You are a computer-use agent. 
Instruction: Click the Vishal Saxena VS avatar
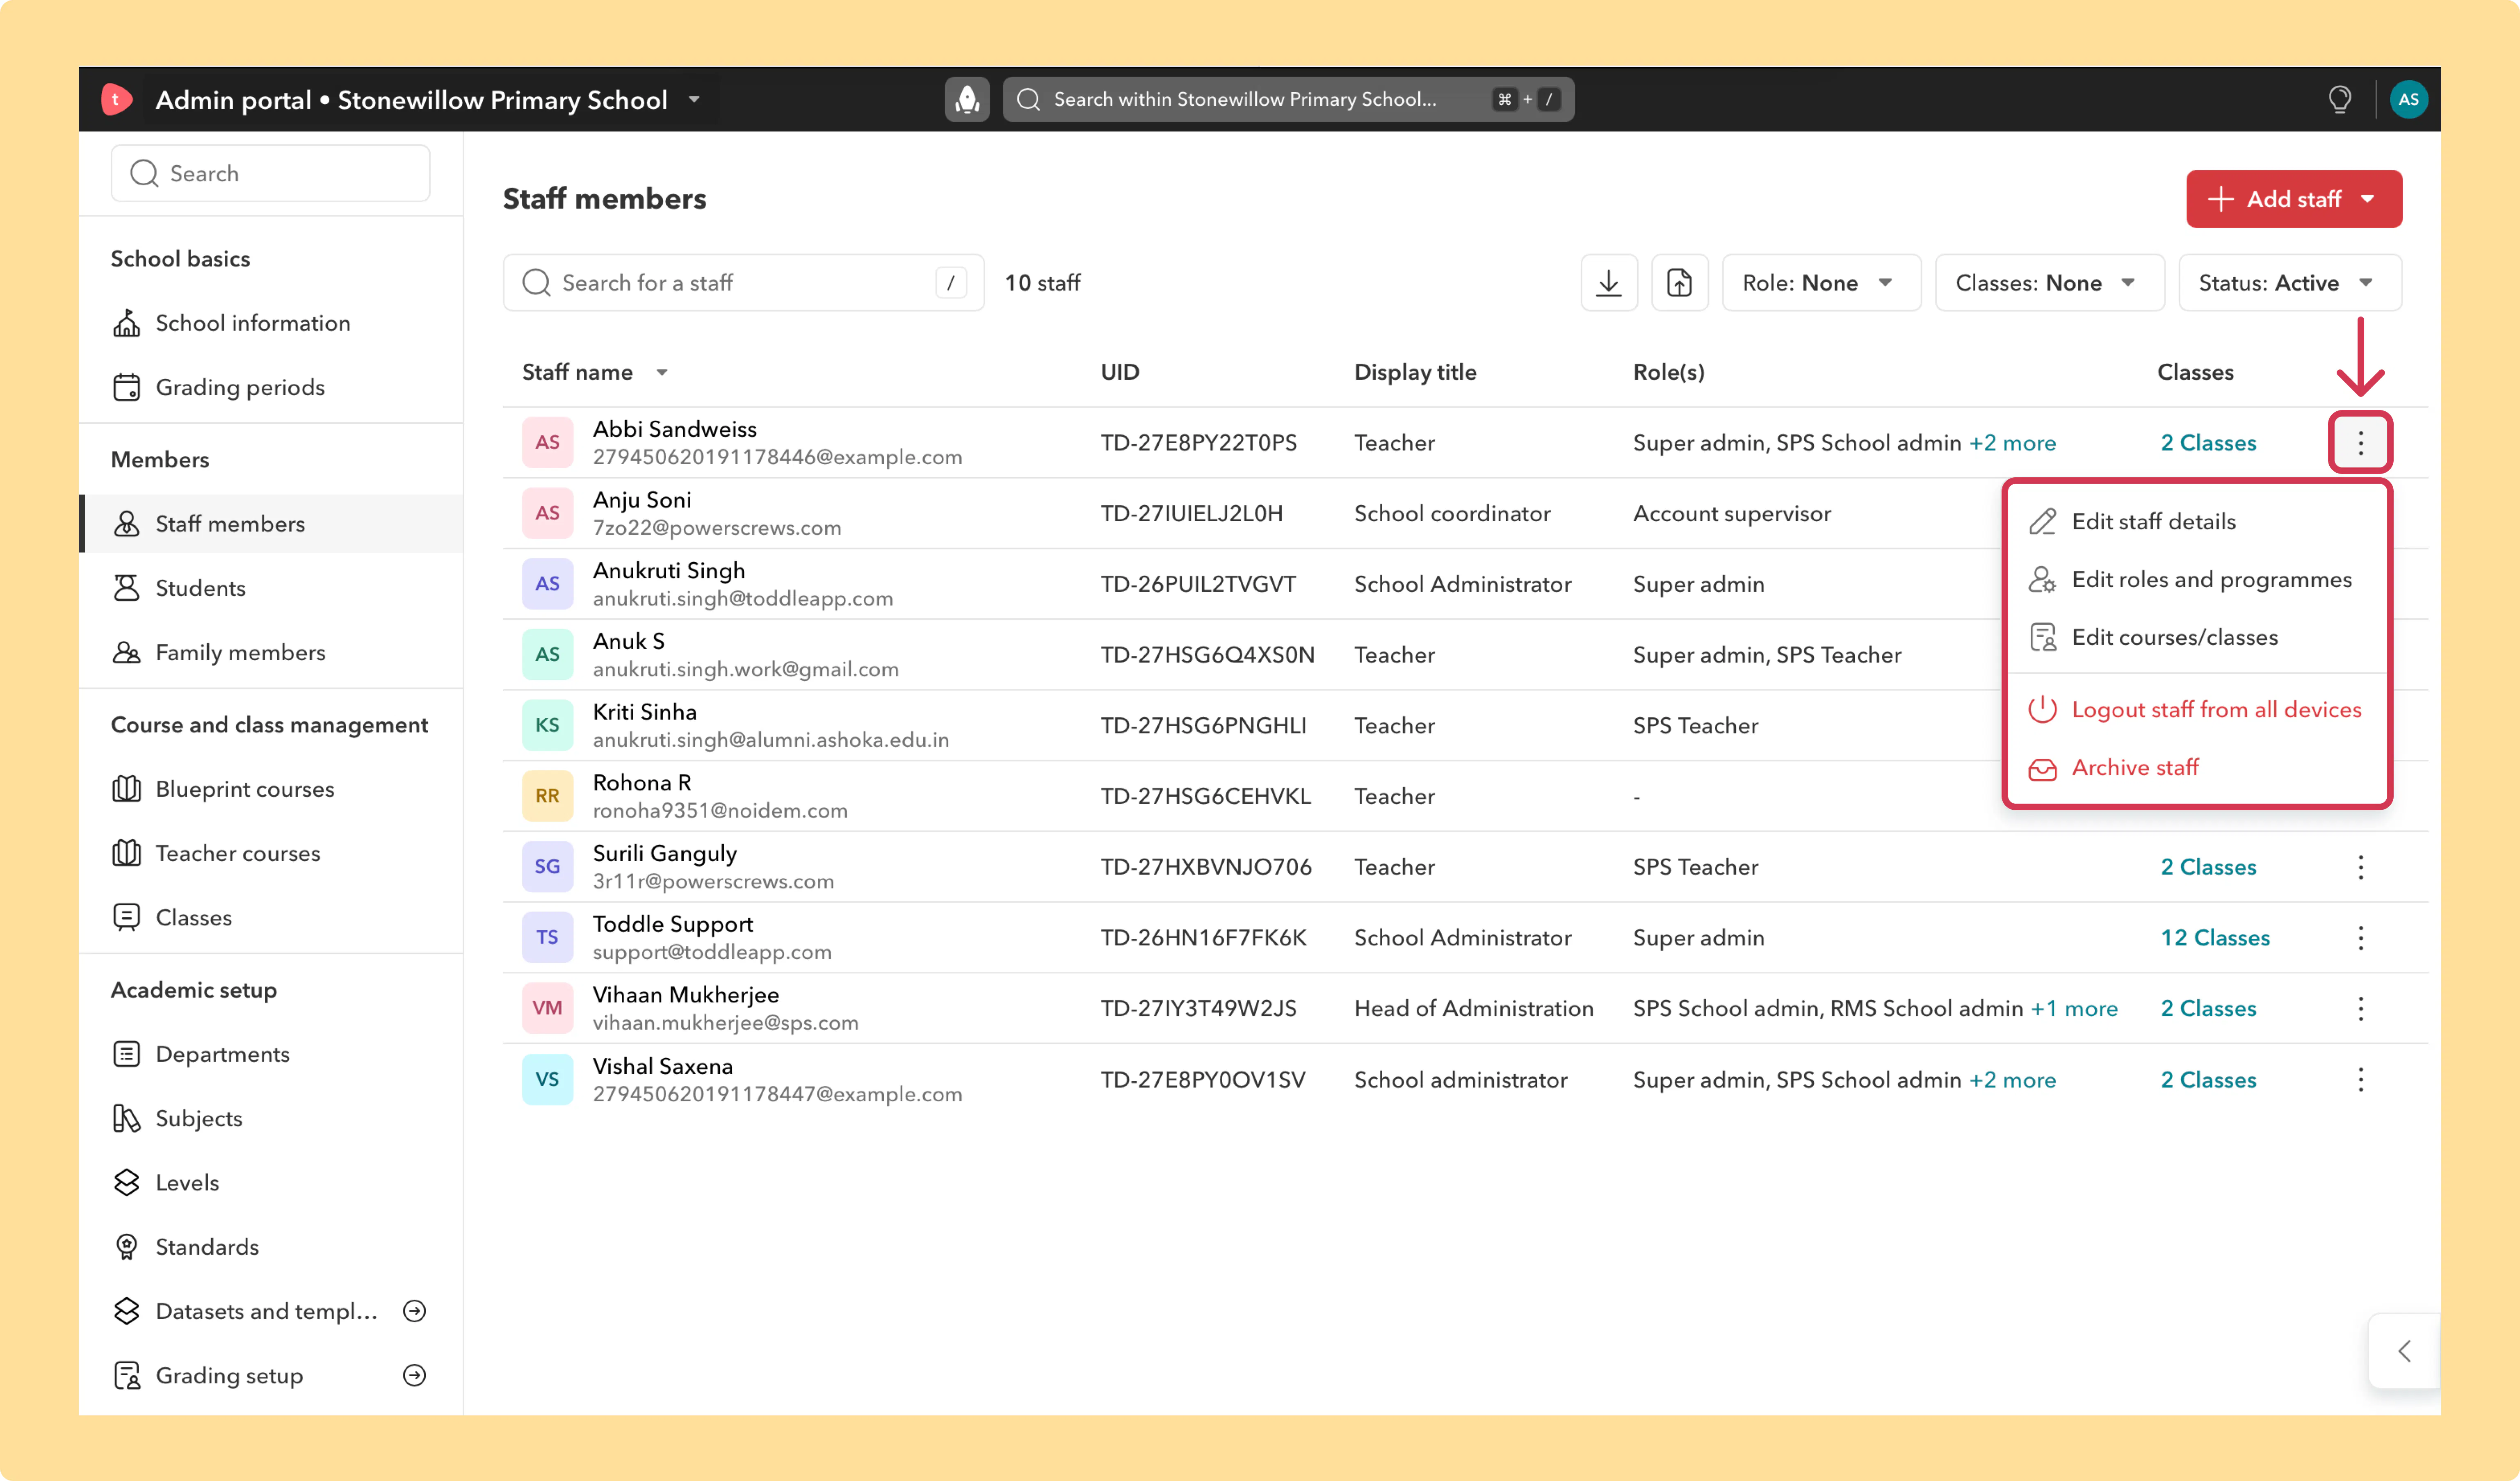pos(547,1080)
